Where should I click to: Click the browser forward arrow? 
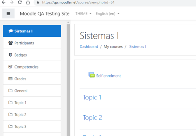click(x=12, y=2)
